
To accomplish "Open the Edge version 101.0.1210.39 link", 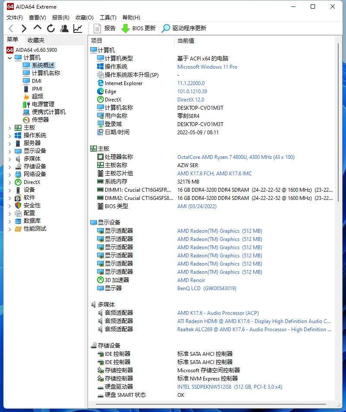I will pos(192,92).
